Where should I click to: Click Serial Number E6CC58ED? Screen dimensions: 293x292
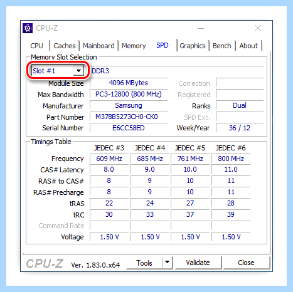(x=129, y=128)
